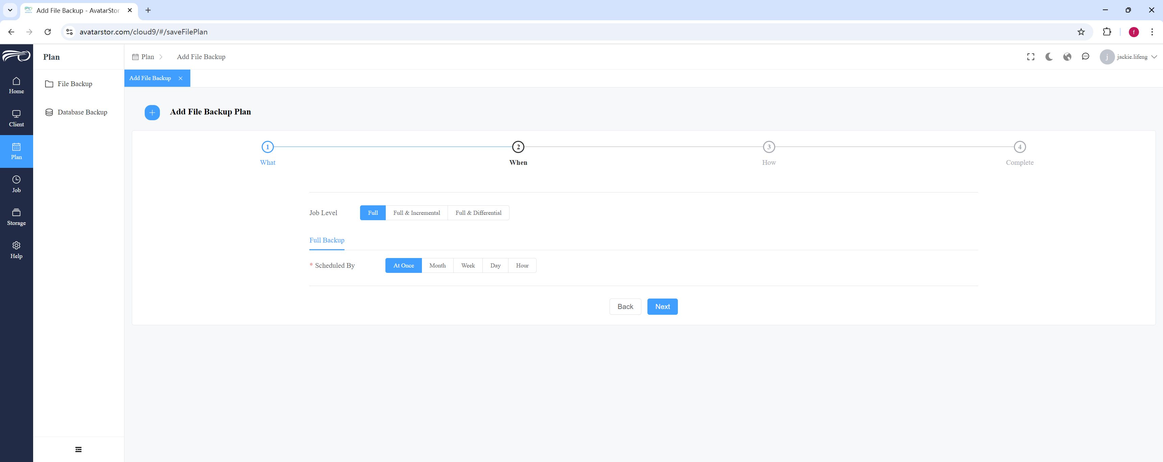Image resolution: width=1163 pixels, height=462 pixels.
Task: Open the Chrome tab search dropdown arrow
Action: pos(10,10)
